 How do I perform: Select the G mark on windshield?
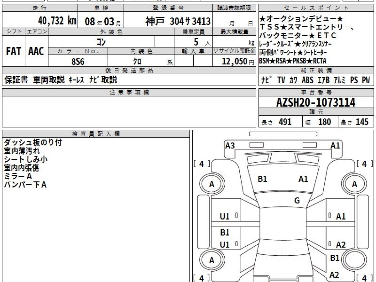[297, 201]
